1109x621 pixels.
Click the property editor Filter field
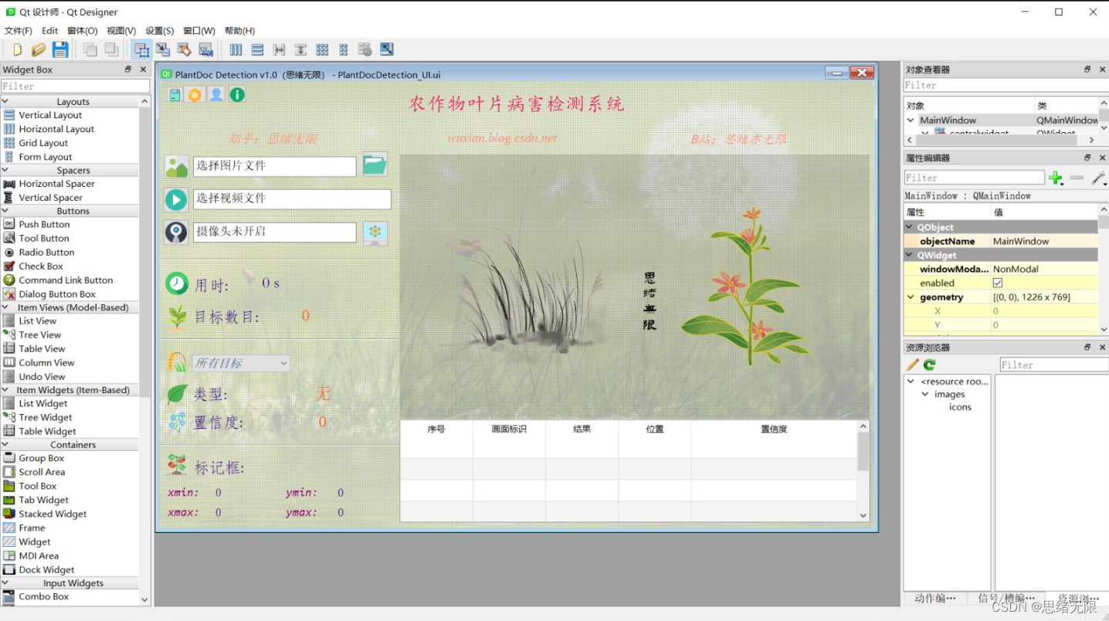974,178
